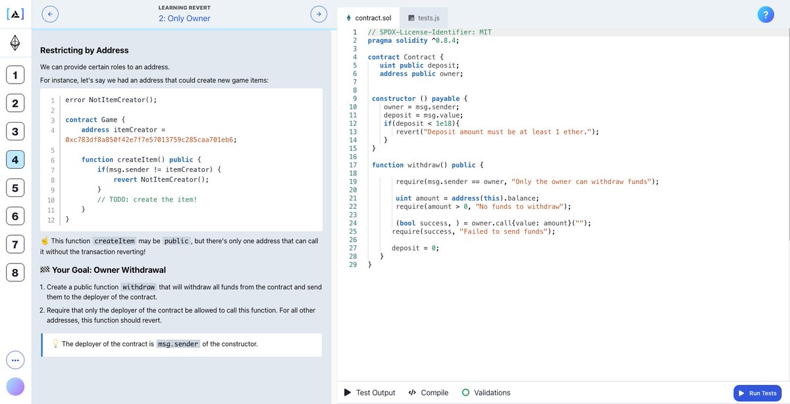Go to lesson step 1
The width and height of the screenshot is (790, 404).
coord(14,75)
